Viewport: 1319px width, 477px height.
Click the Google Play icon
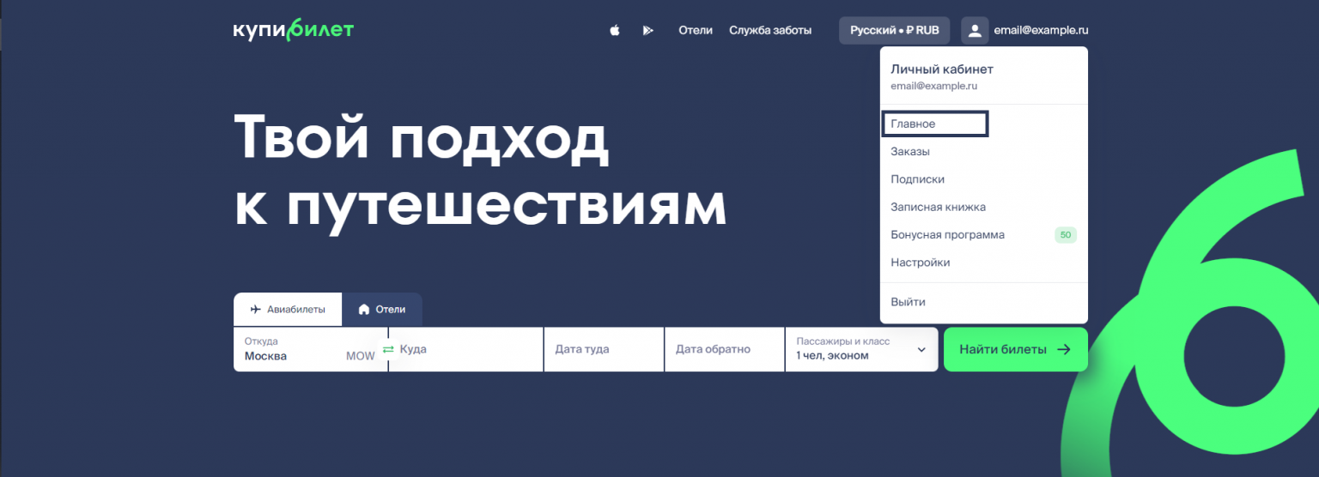[x=647, y=31]
